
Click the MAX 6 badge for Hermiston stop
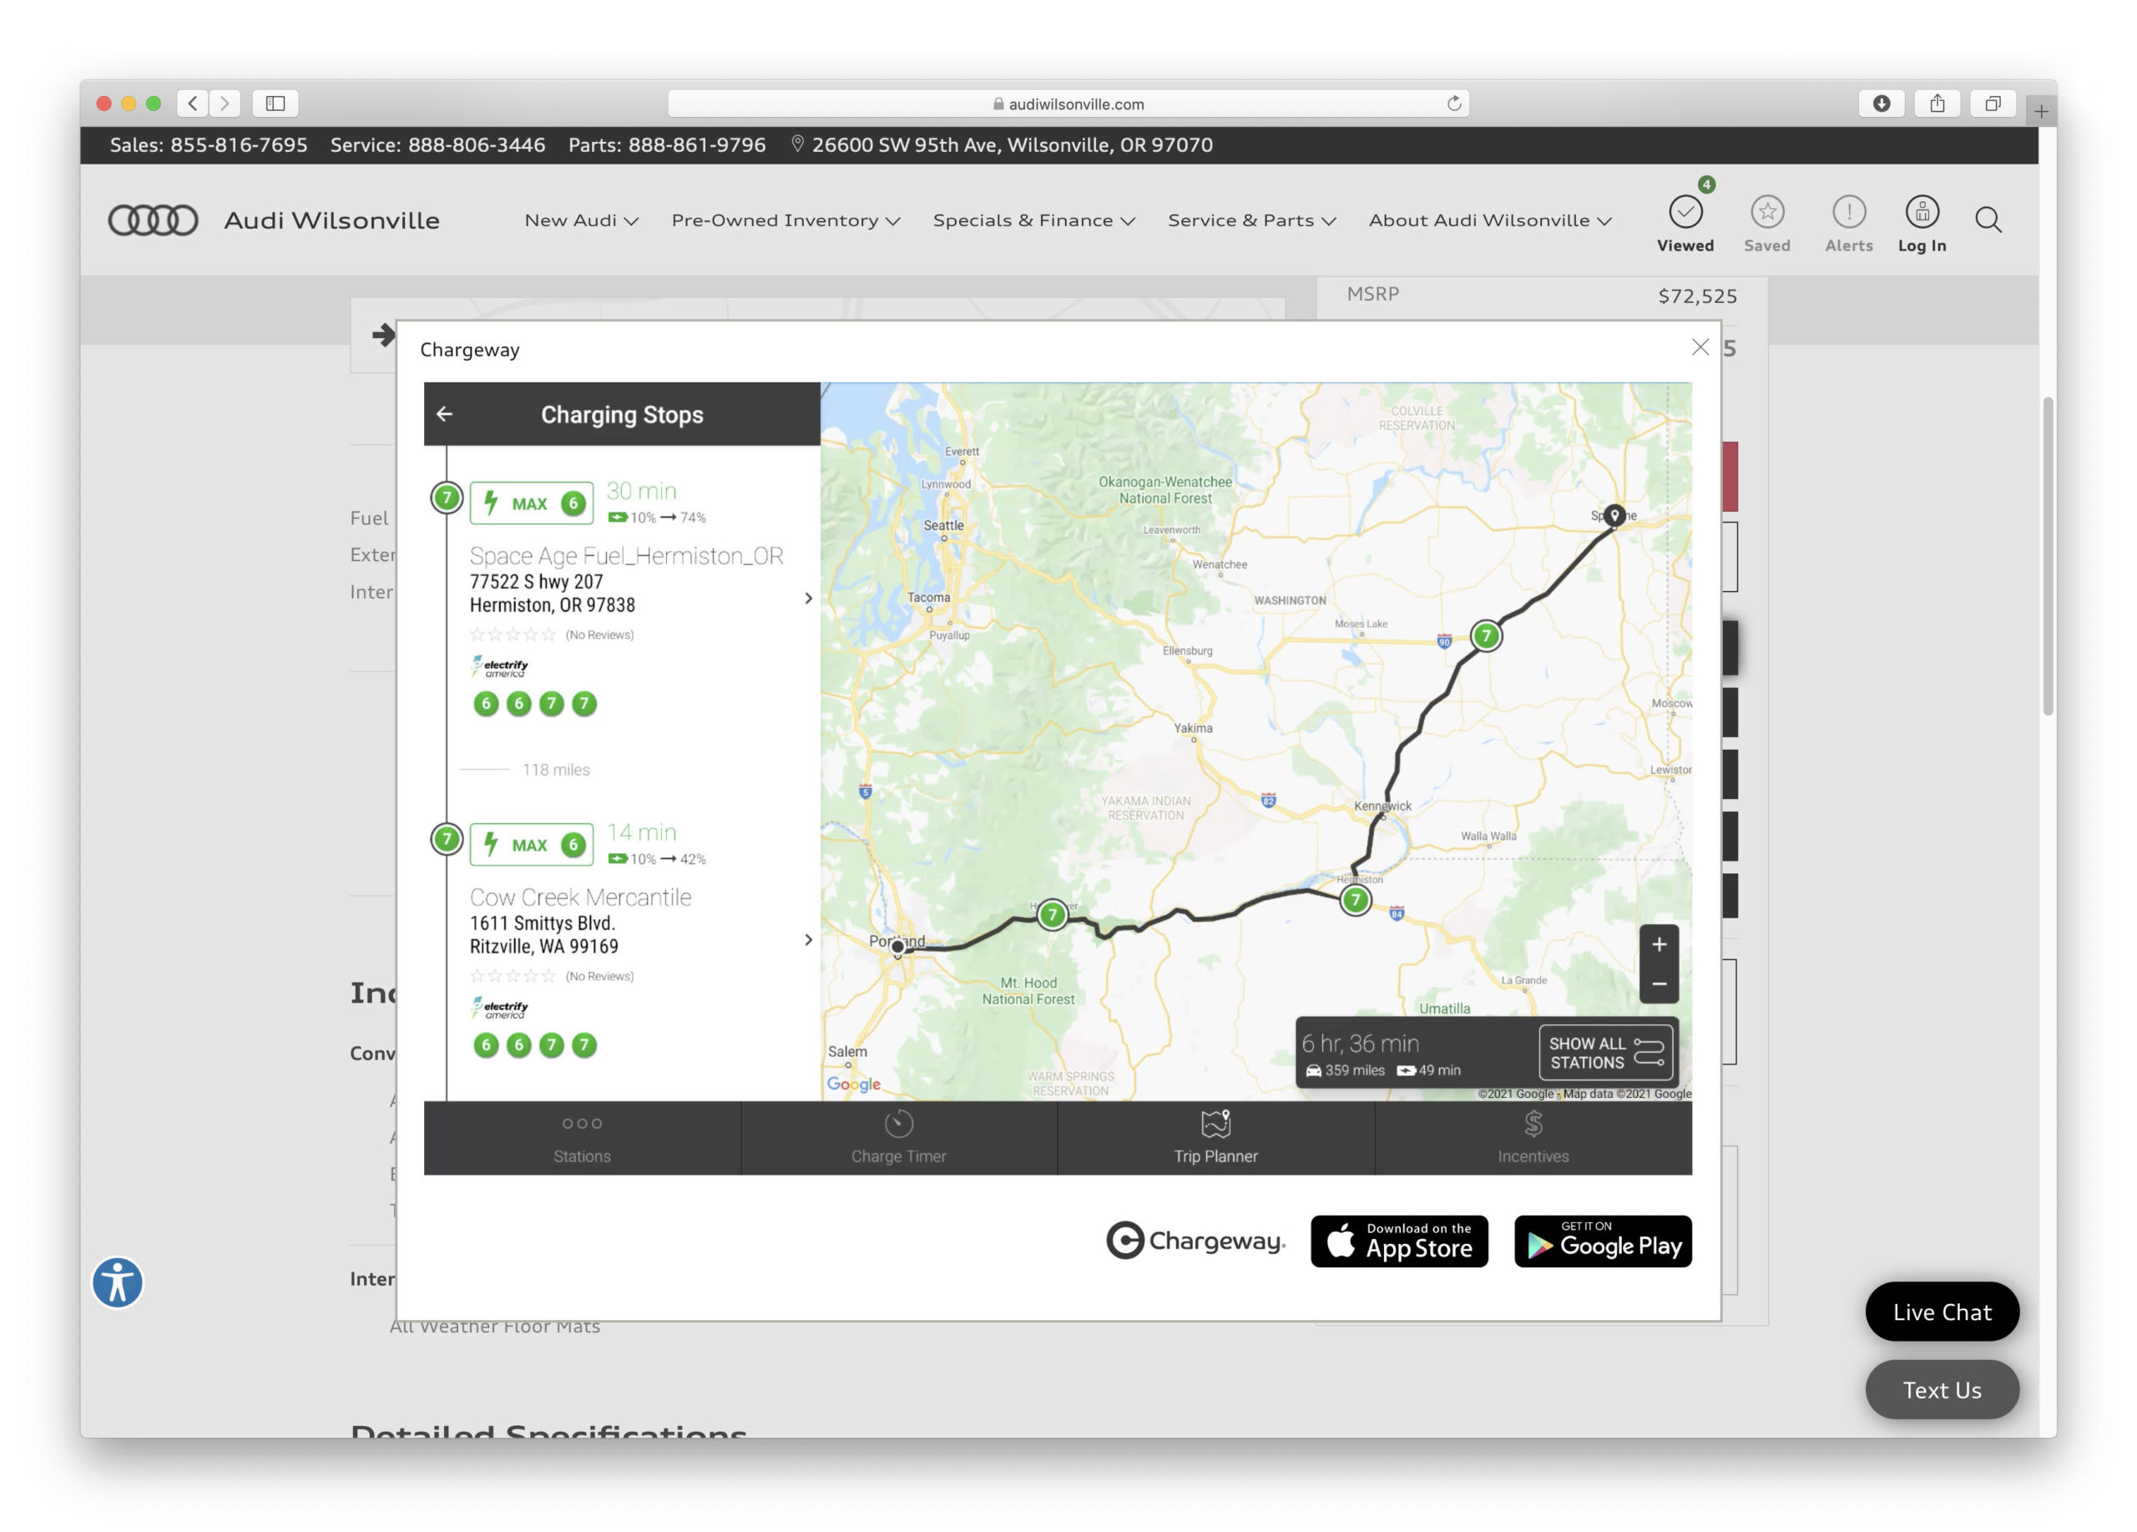point(532,503)
